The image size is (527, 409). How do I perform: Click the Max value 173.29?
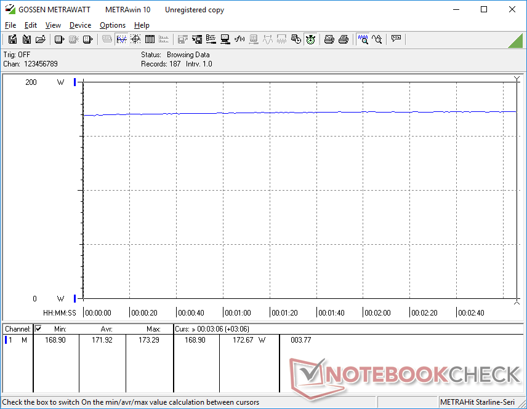[149, 340]
